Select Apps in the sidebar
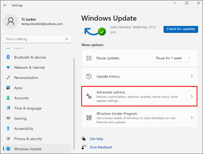Screen dimensions: 203x154 click(18, 88)
